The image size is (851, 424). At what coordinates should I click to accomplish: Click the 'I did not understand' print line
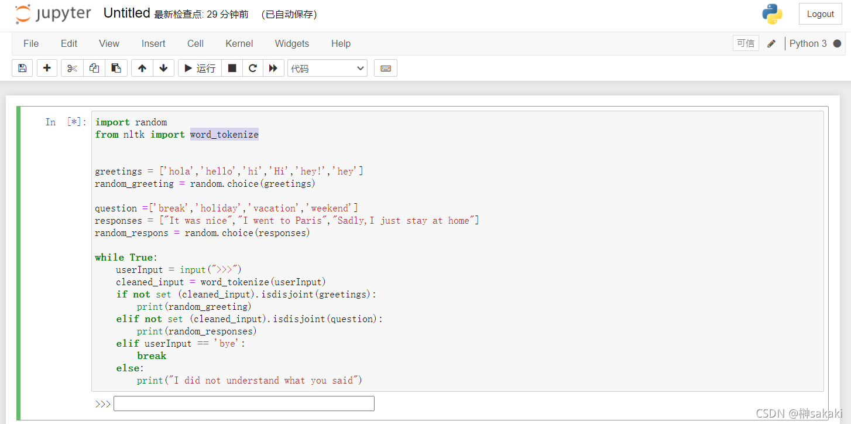(x=250, y=381)
